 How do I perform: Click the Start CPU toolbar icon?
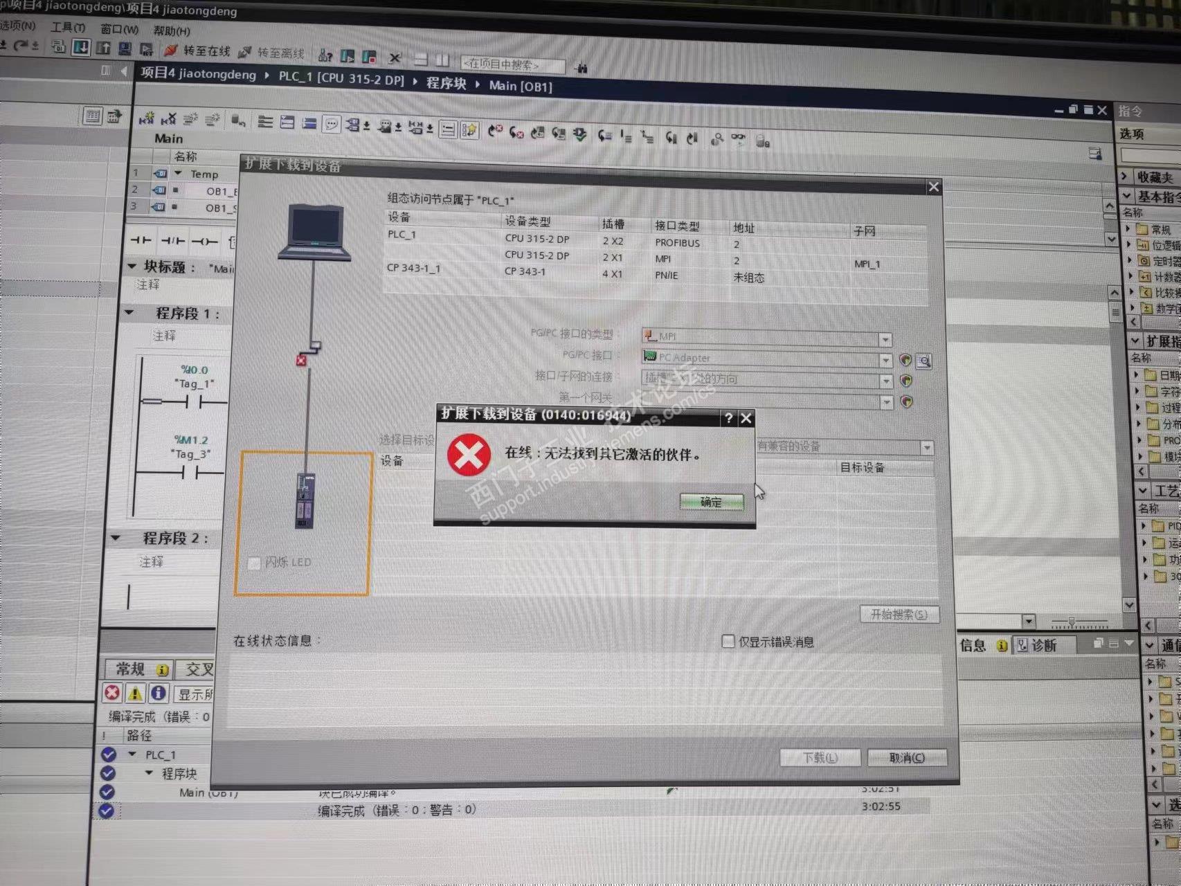click(348, 56)
